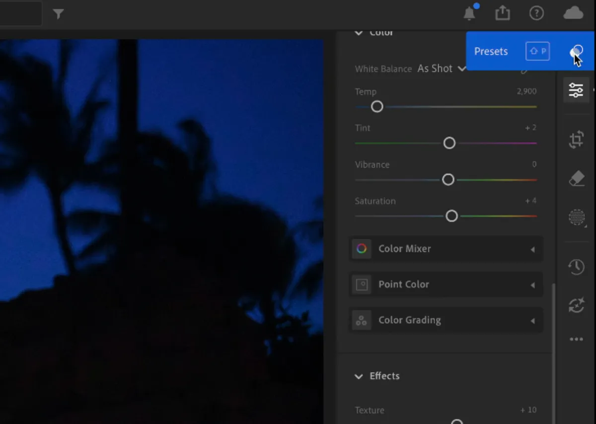Click the filter icon in the top bar
The height and width of the screenshot is (424, 596).
(58, 14)
